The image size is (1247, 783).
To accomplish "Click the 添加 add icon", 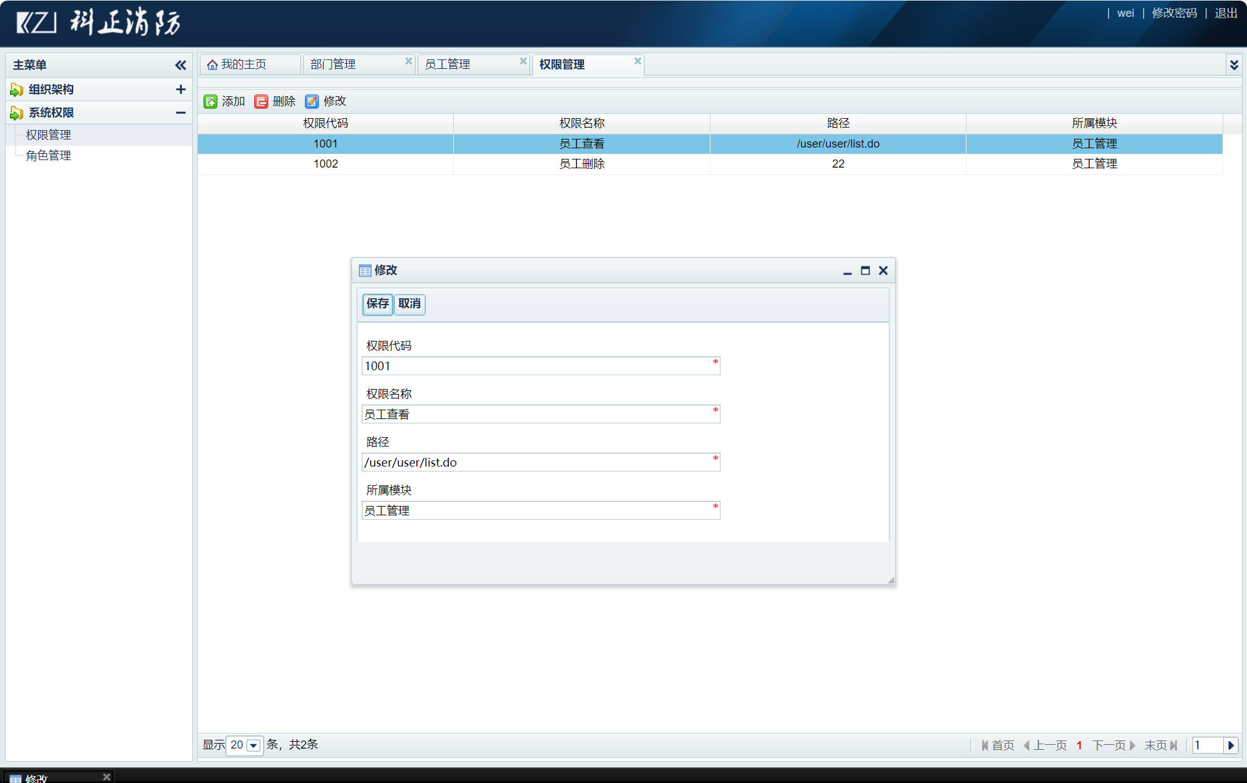I will point(210,101).
